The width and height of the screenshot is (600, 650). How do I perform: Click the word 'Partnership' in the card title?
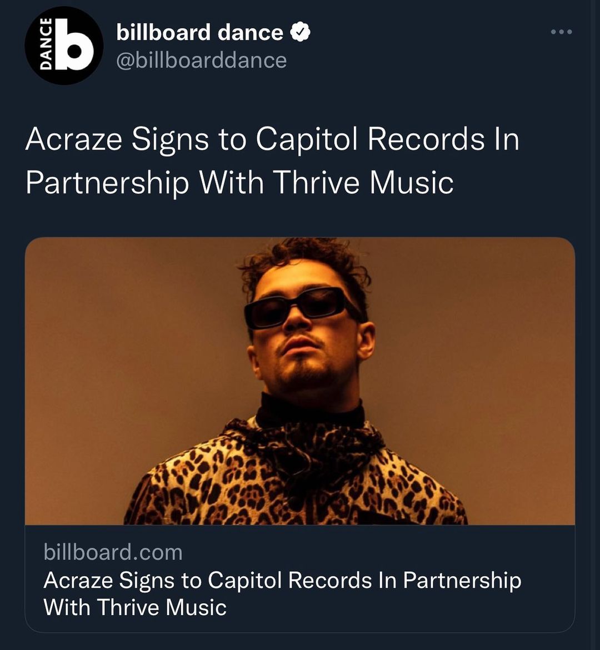click(x=462, y=580)
